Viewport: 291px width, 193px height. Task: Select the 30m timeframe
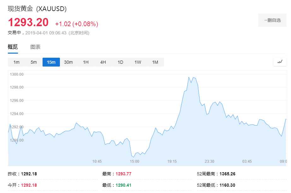pos(68,62)
